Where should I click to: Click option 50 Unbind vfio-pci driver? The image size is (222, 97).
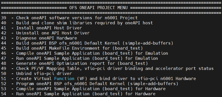[x=36, y=74]
